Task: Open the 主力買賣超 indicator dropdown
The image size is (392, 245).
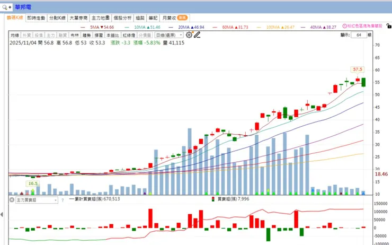Action: pyautogui.click(x=37, y=200)
